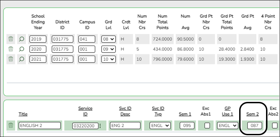
Task: Edit District ID field in 2019 row
Action: pos(62,39)
